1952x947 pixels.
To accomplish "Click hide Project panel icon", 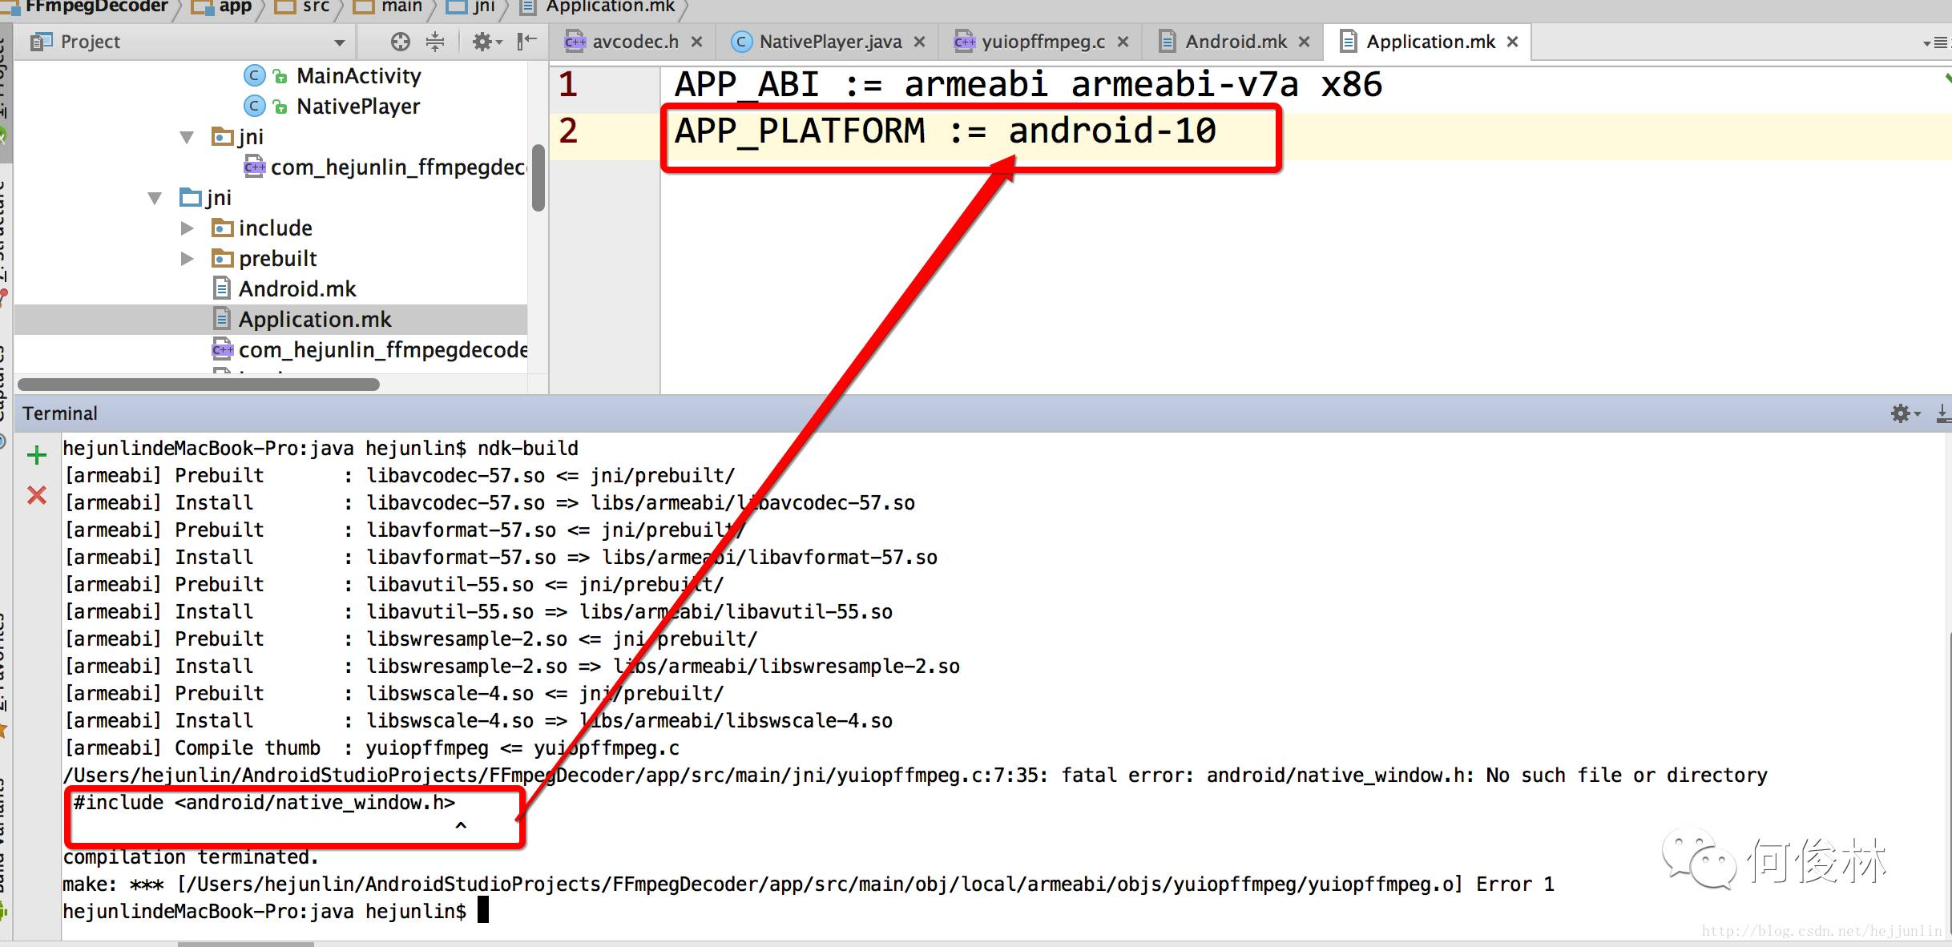I will tap(526, 42).
